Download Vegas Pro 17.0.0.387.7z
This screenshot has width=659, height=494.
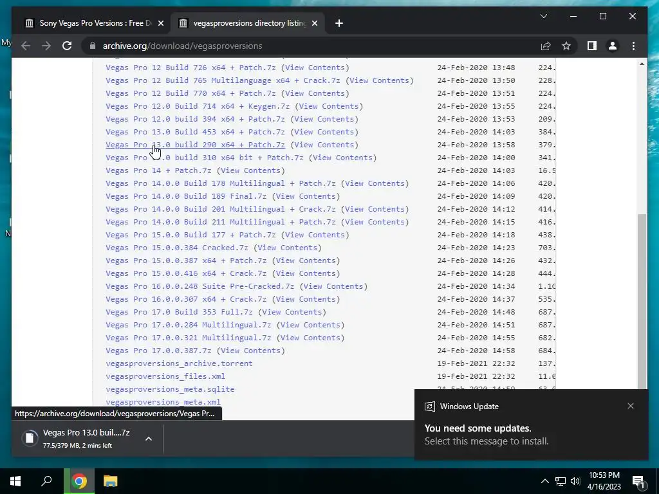(158, 351)
